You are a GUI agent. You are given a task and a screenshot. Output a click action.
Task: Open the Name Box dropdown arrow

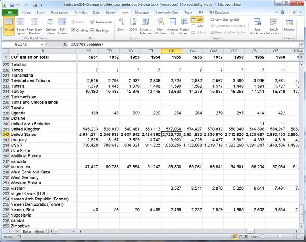point(42,45)
